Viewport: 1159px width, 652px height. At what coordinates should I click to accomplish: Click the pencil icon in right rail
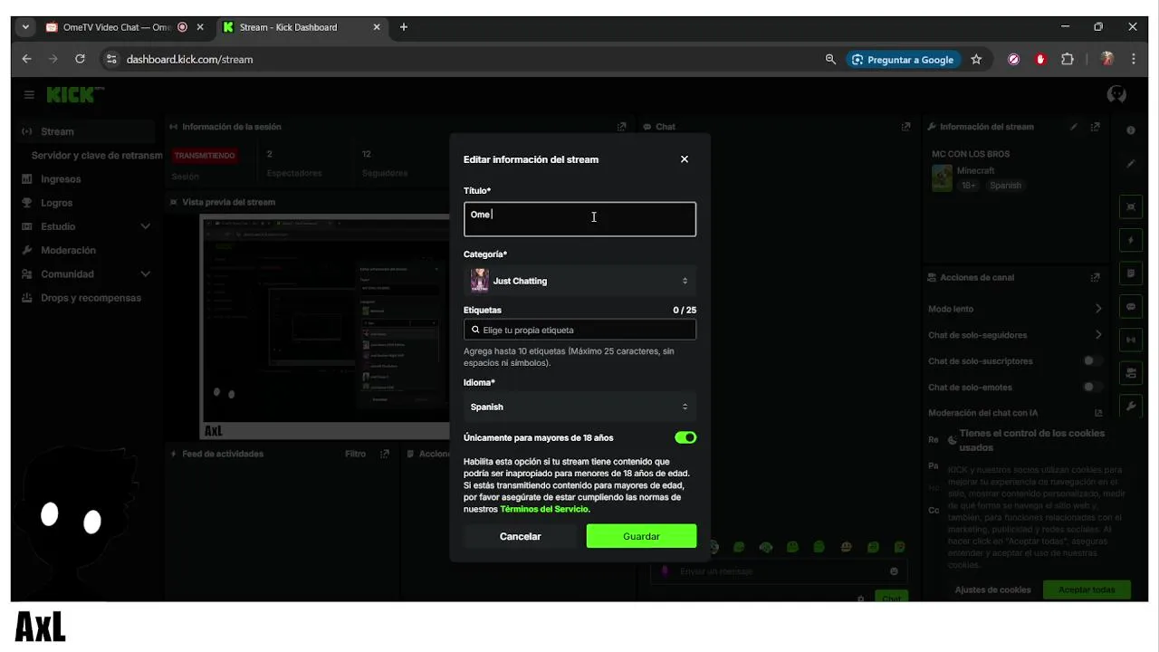pyautogui.click(x=1130, y=164)
